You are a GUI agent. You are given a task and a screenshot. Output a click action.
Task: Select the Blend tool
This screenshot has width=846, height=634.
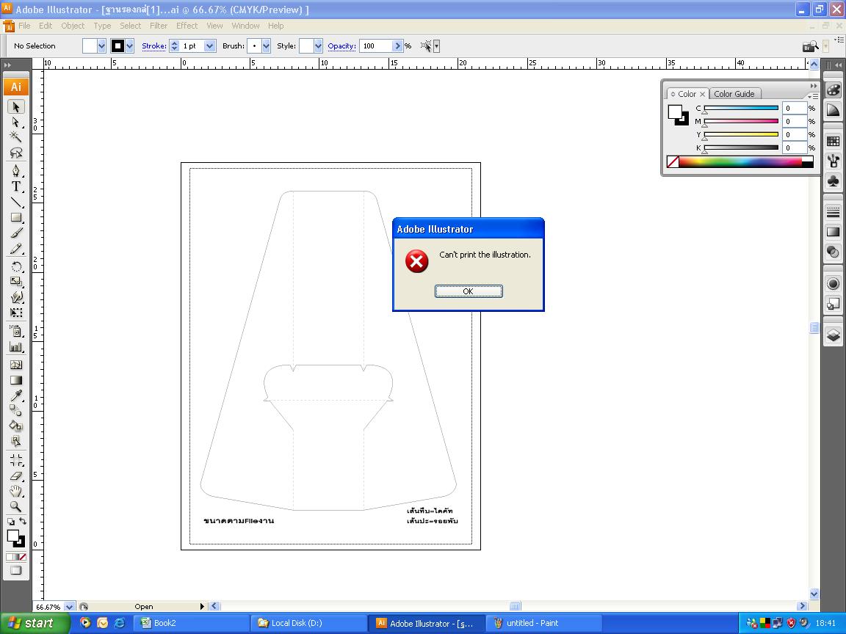pos(15,411)
